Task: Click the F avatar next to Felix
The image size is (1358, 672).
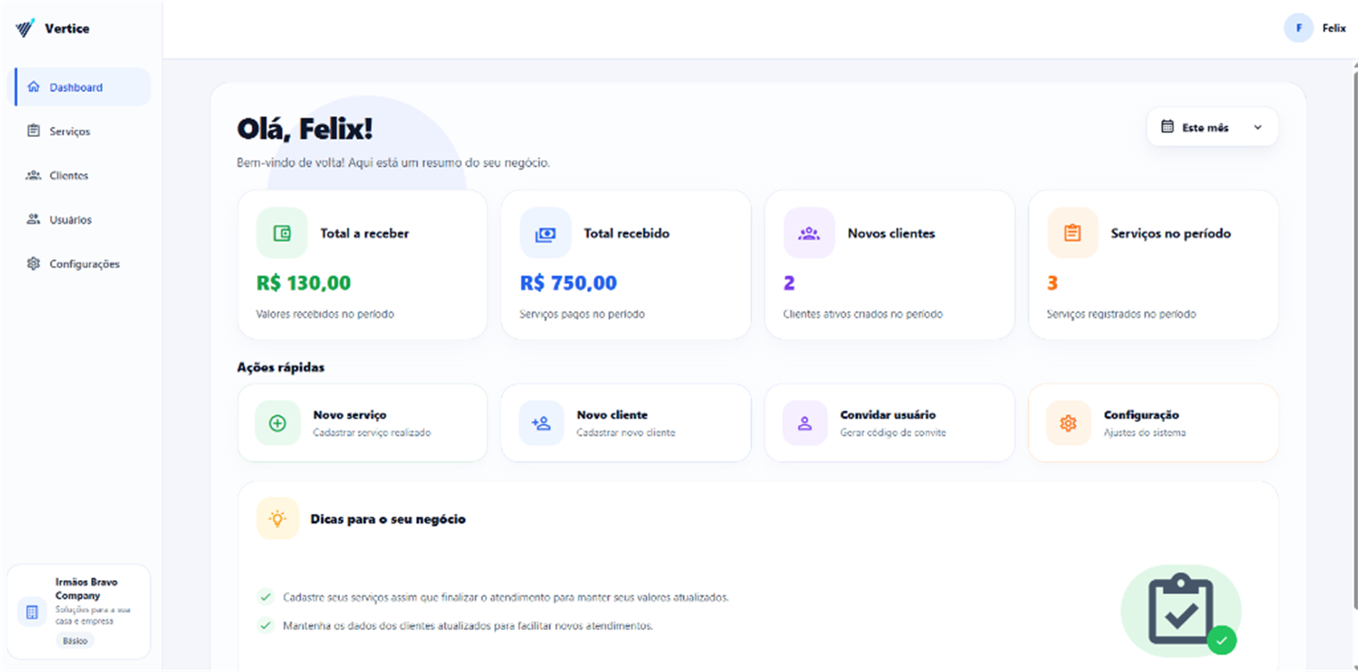Action: [x=1298, y=28]
